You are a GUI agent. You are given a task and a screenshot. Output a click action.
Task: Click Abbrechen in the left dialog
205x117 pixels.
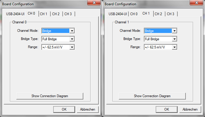88,109
